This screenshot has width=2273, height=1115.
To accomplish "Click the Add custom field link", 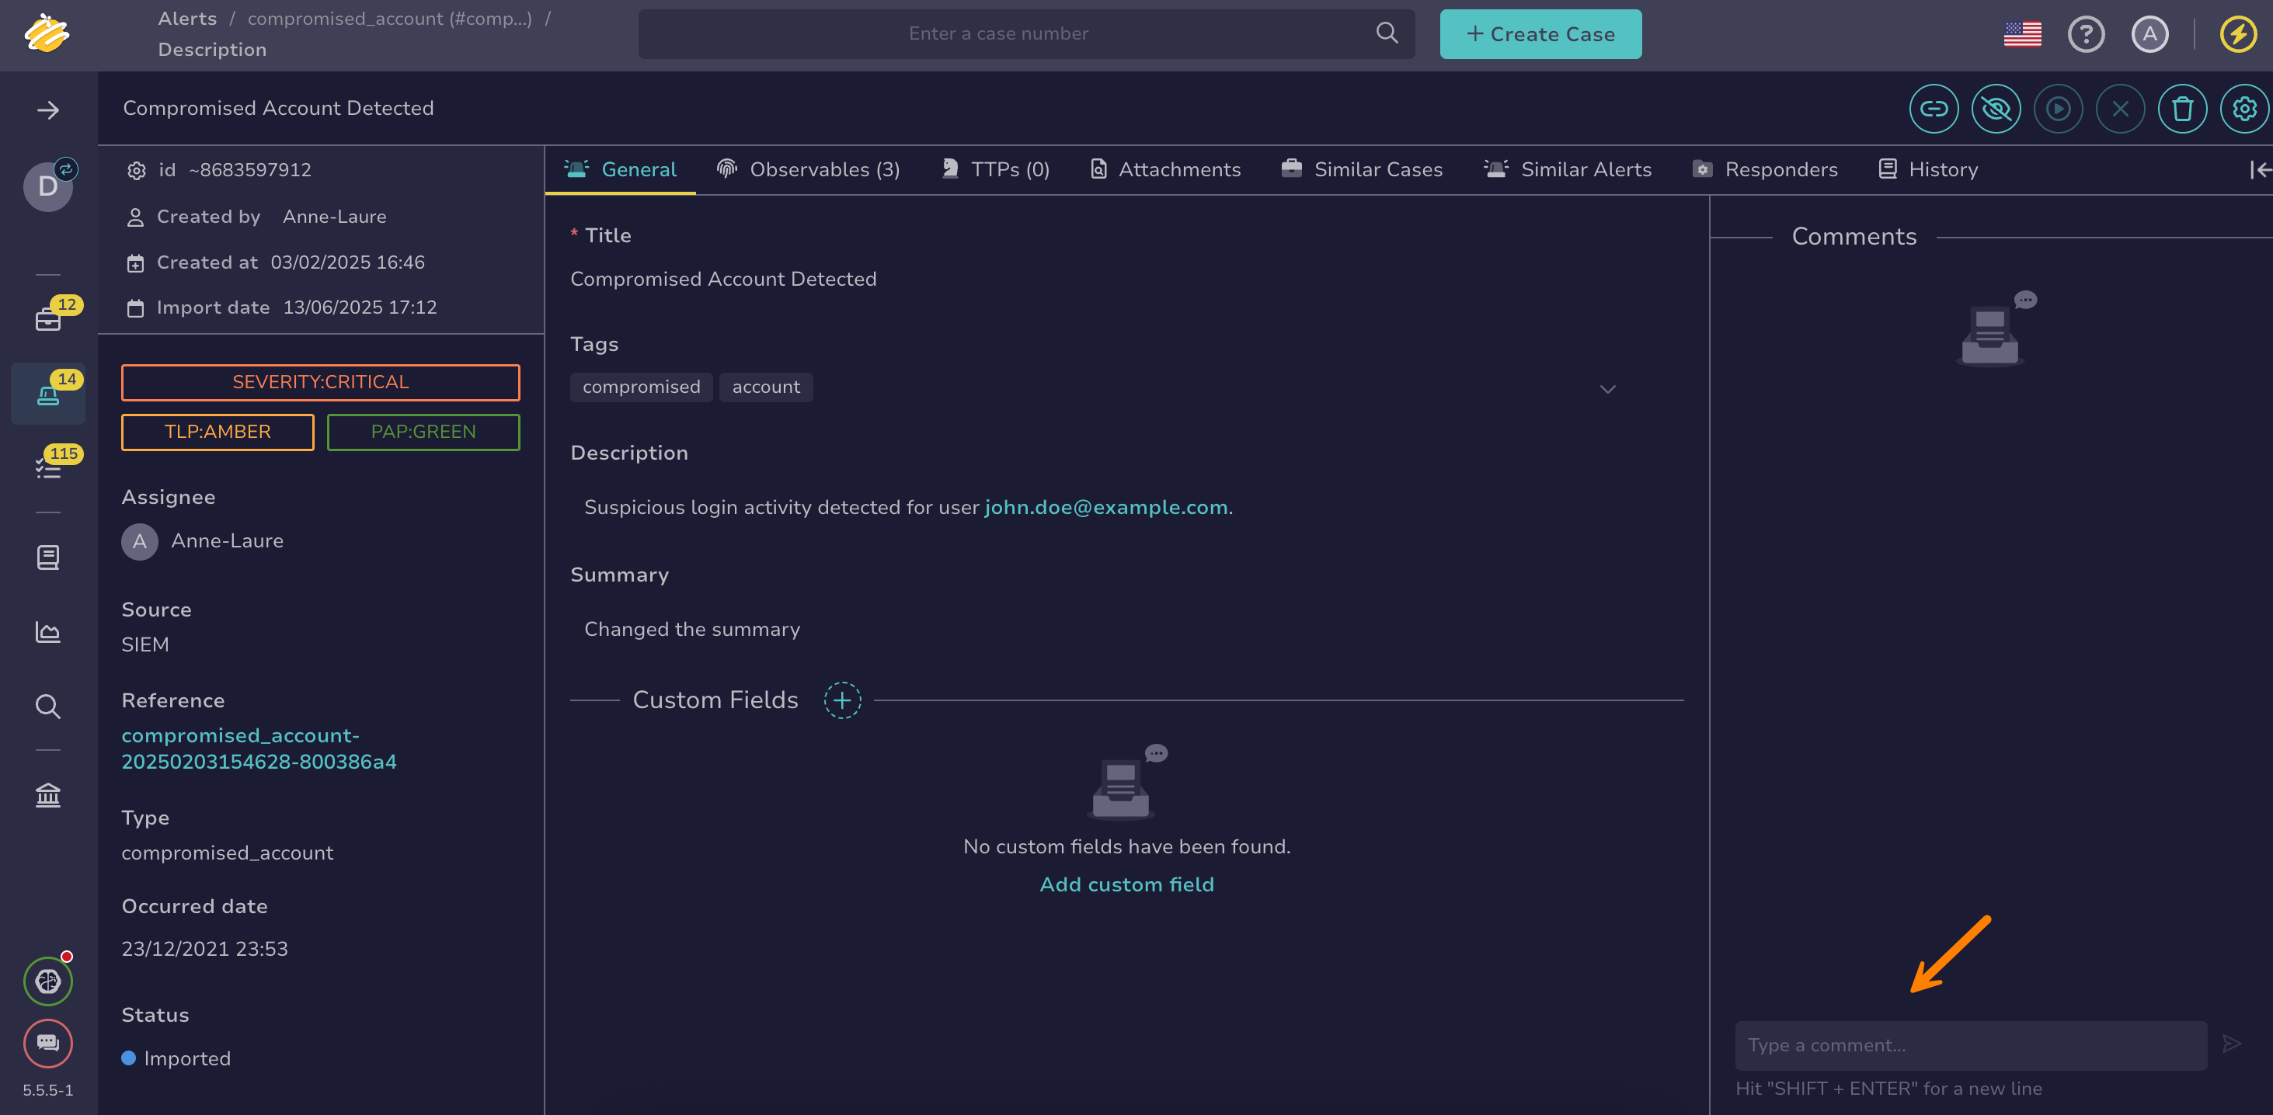I will coord(1126,884).
